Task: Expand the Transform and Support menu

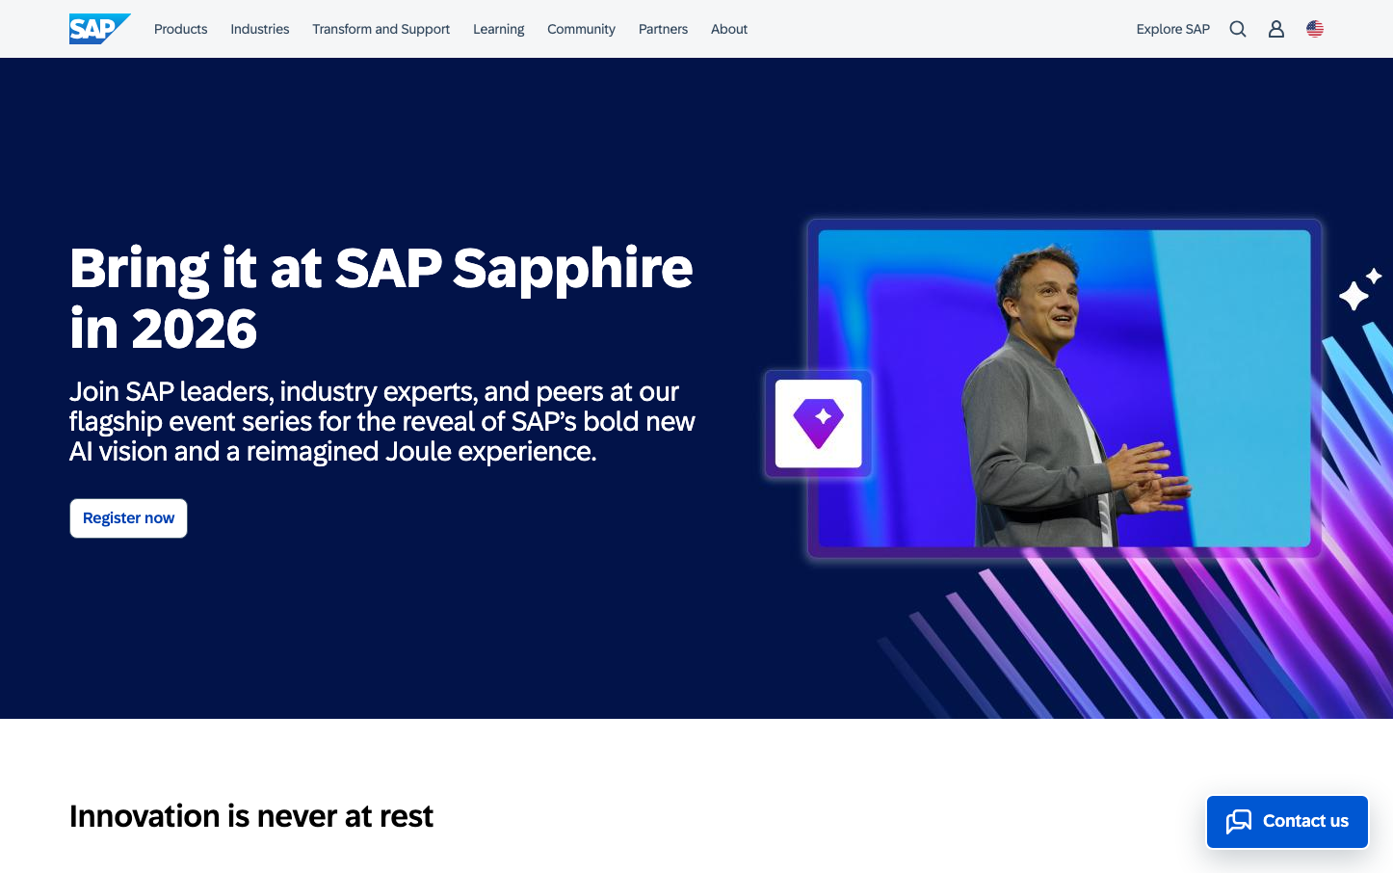Action: [381, 29]
